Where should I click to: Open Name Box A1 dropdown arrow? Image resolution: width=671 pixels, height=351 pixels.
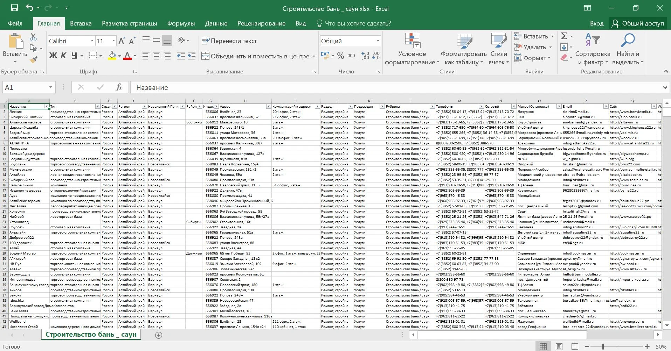(50, 87)
